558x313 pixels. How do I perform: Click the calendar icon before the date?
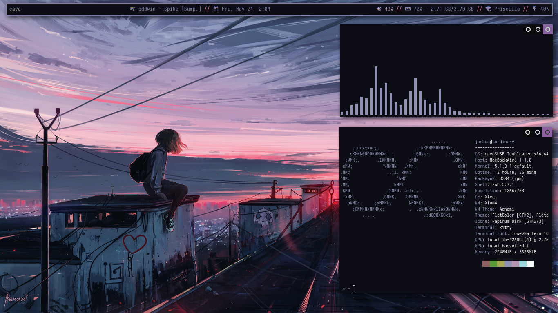216,9
